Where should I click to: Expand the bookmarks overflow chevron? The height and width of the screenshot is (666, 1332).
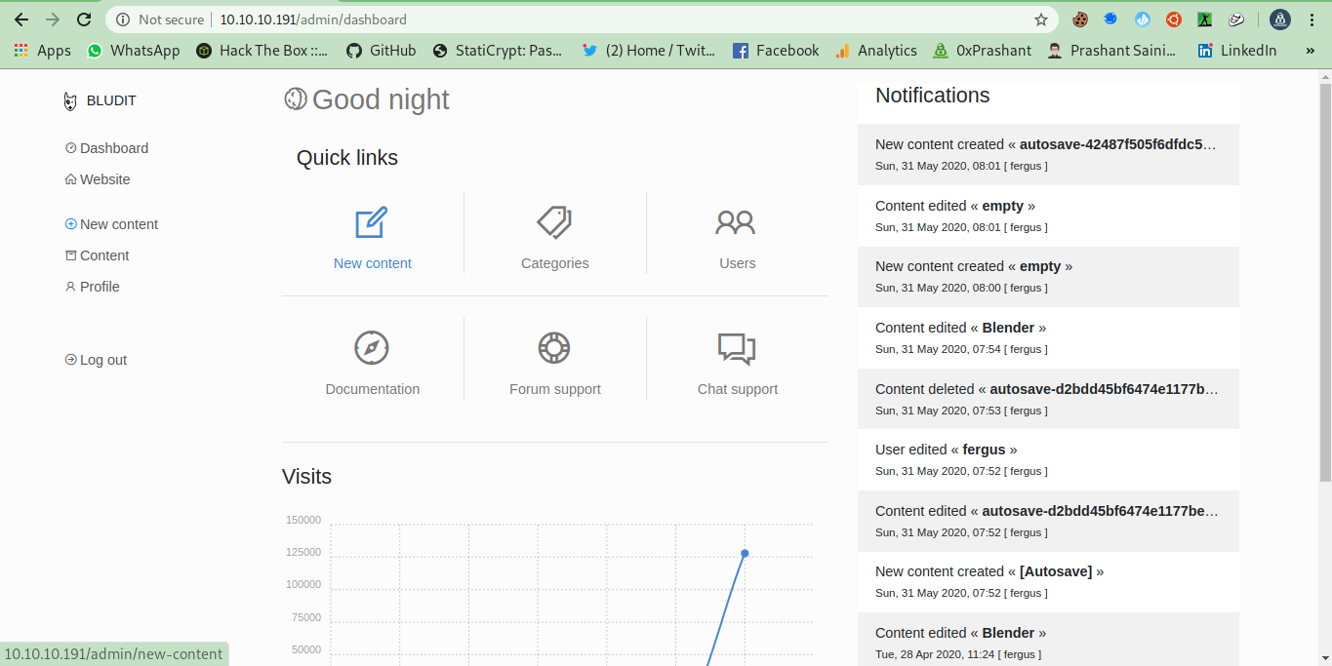1310,50
